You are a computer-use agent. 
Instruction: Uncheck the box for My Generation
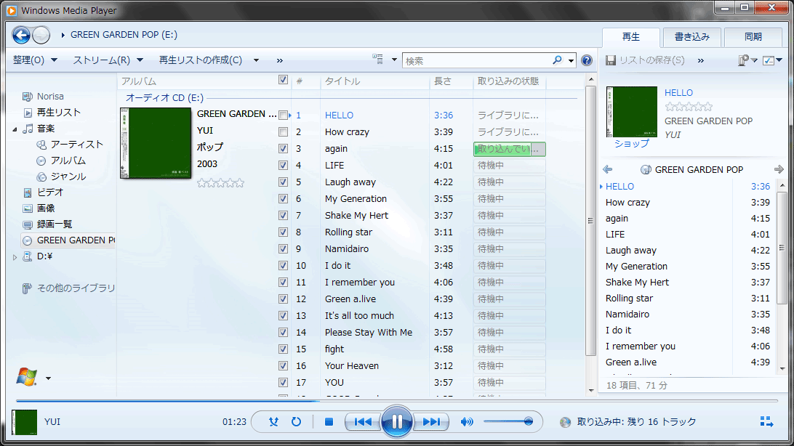point(283,199)
